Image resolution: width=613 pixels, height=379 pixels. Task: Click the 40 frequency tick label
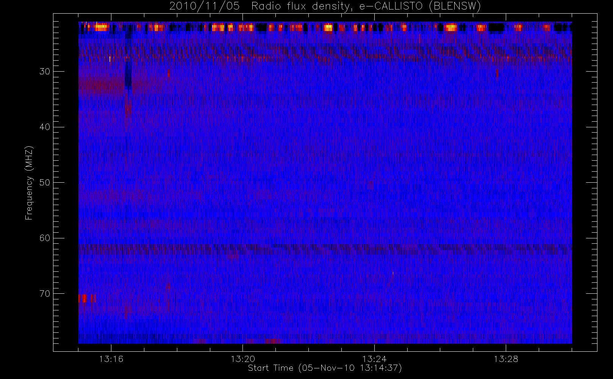[x=45, y=127]
